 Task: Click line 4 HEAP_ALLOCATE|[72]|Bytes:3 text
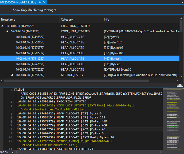[x=79, y=113]
